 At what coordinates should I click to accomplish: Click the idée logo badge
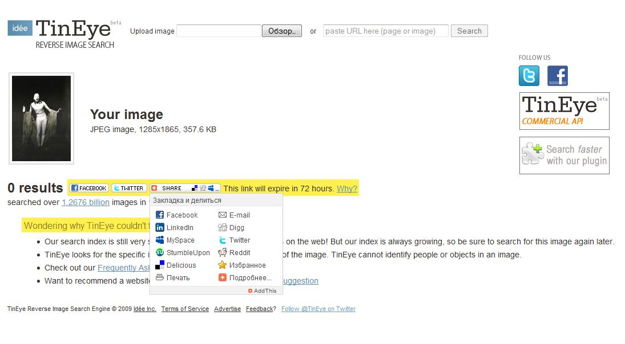20,28
